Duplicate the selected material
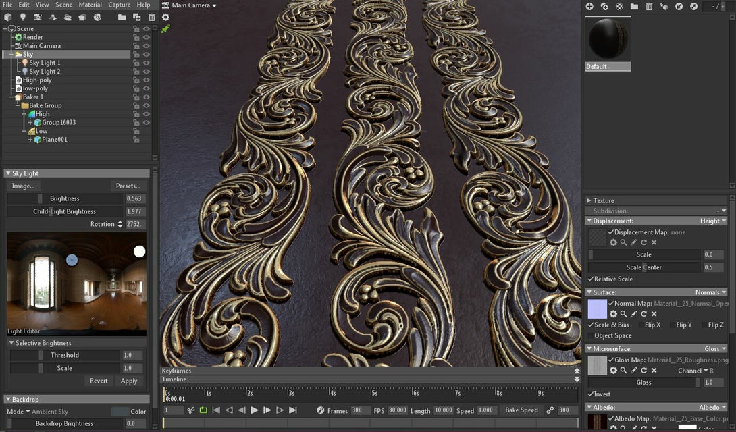Viewport: 736px width, 432px height. (x=604, y=7)
